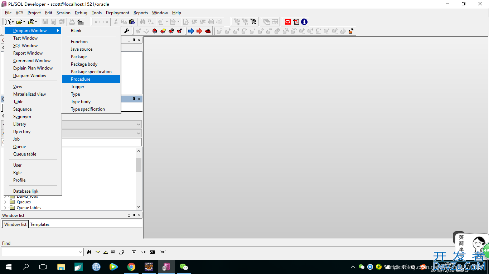Viewport: 489px width, 274px height.
Task: Choose Java source in the submenu
Action: point(91,49)
